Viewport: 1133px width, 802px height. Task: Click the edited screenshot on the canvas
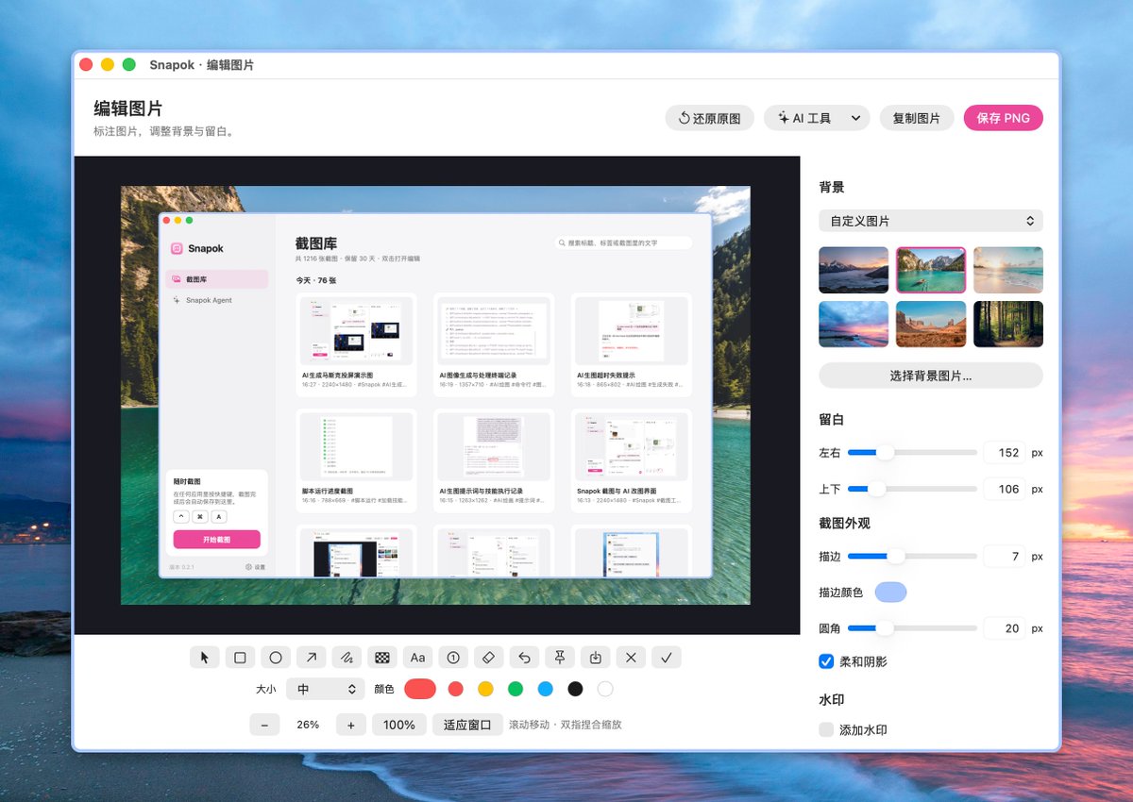click(x=435, y=395)
